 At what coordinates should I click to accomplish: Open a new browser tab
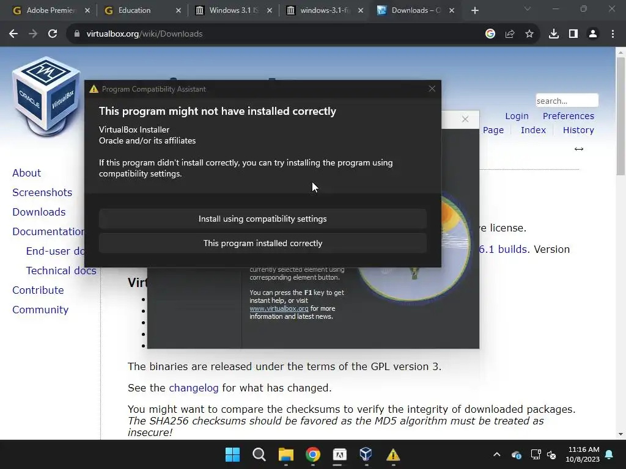coord(474,11)
